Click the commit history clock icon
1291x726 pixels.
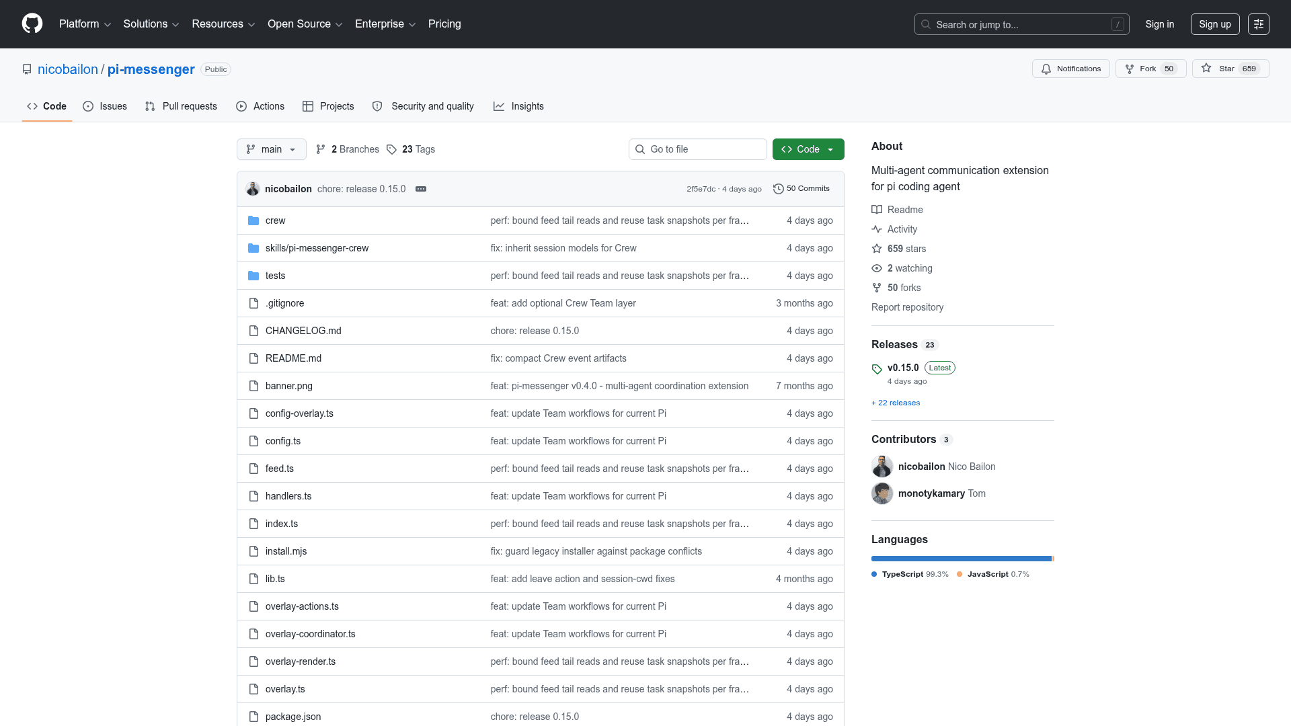click(779, 189)
